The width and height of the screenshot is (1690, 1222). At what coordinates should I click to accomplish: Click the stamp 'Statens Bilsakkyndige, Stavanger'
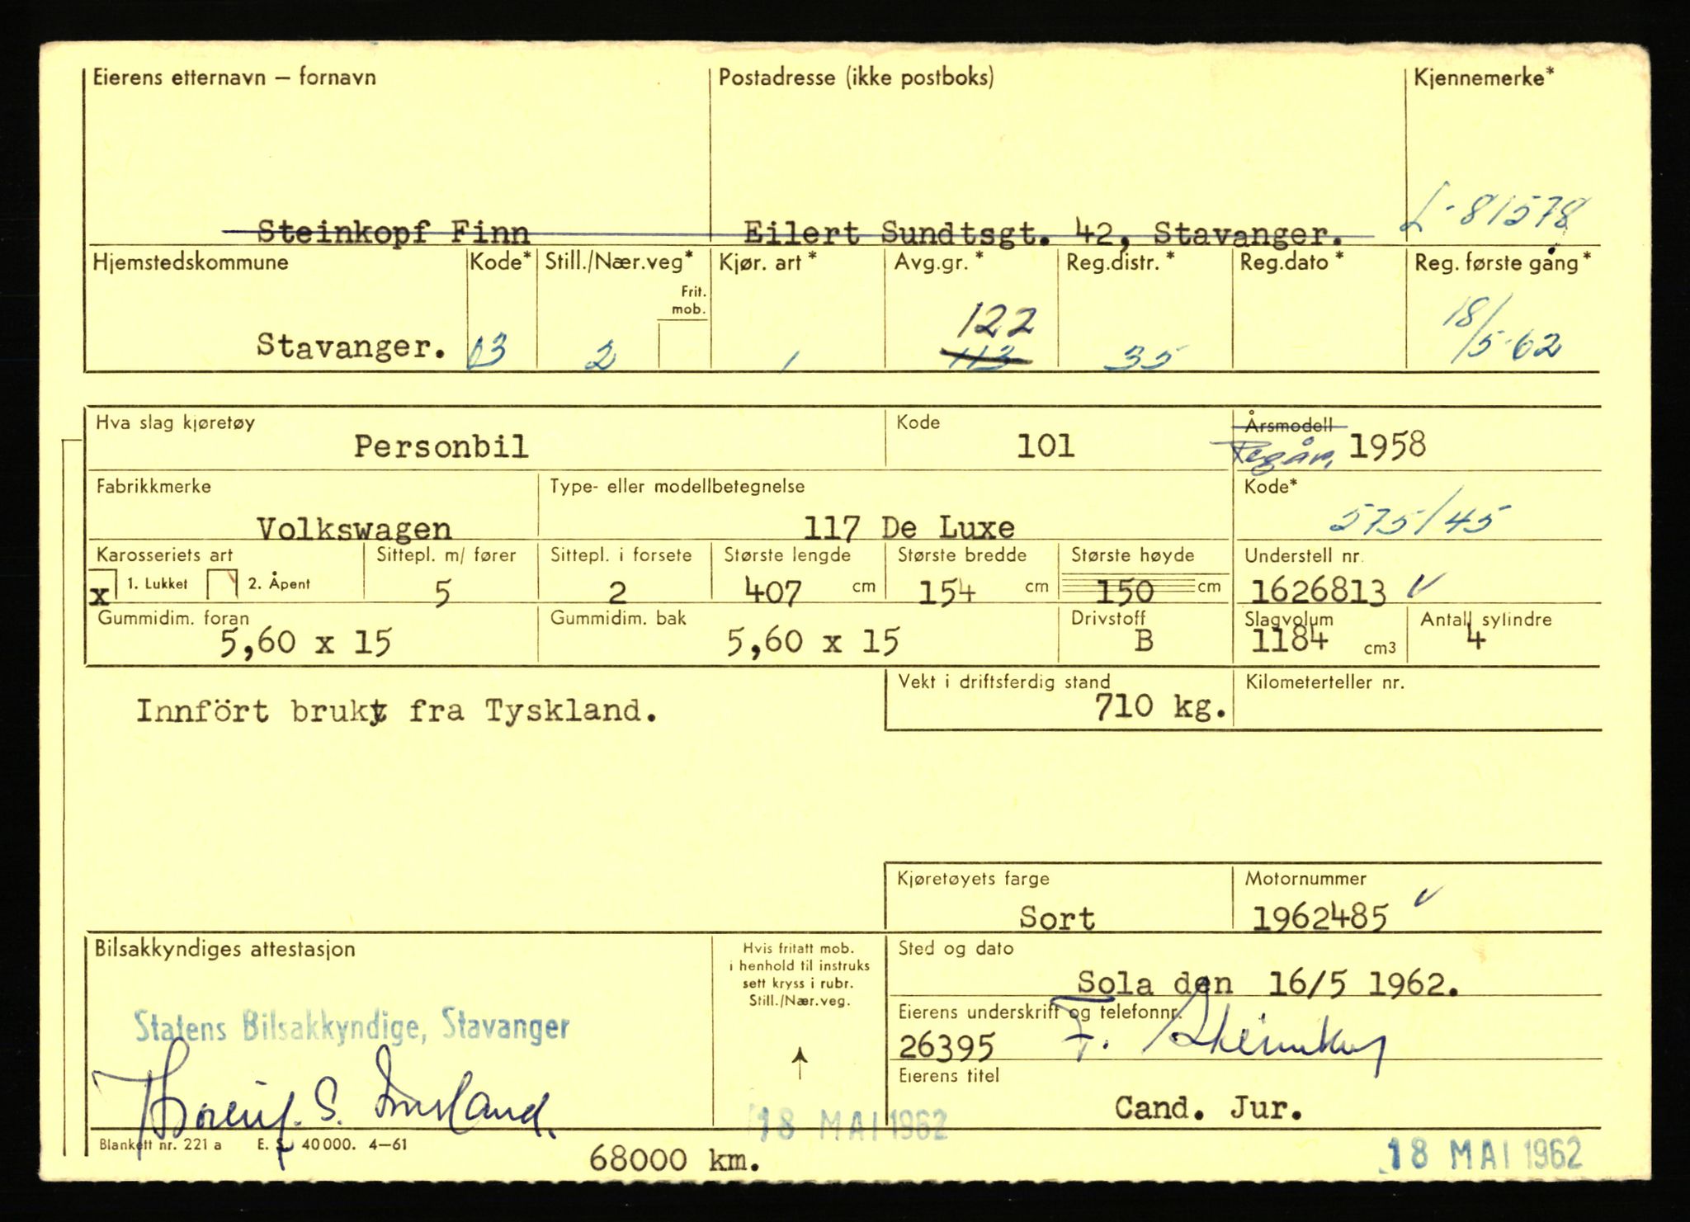352,1026
